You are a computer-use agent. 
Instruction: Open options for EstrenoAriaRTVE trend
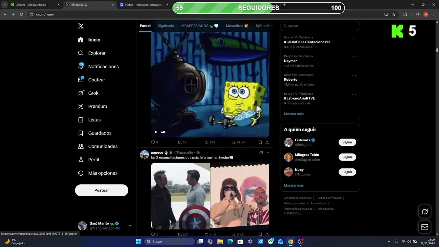[x=354, y=94]
